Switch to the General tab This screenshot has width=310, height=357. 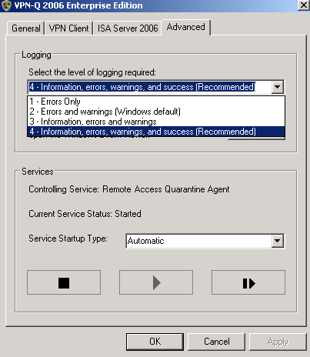26,28
